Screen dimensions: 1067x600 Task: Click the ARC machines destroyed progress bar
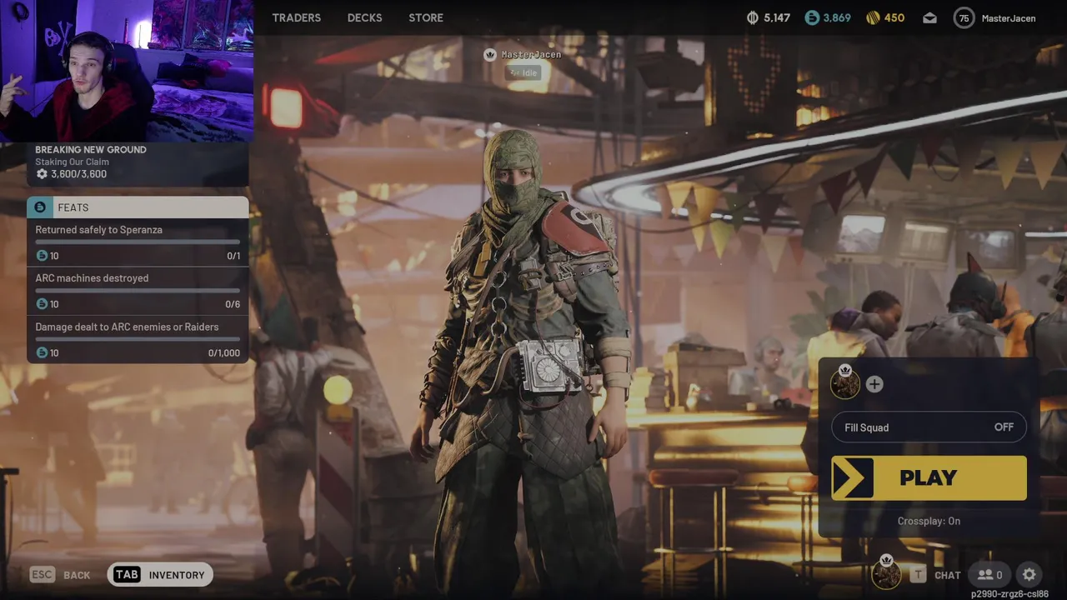pyautogui.click(x=138, y=291)
